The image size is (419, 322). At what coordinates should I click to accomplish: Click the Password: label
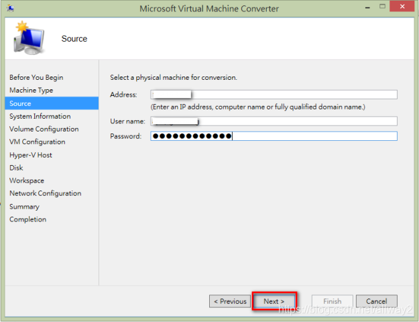click(125, 136)
